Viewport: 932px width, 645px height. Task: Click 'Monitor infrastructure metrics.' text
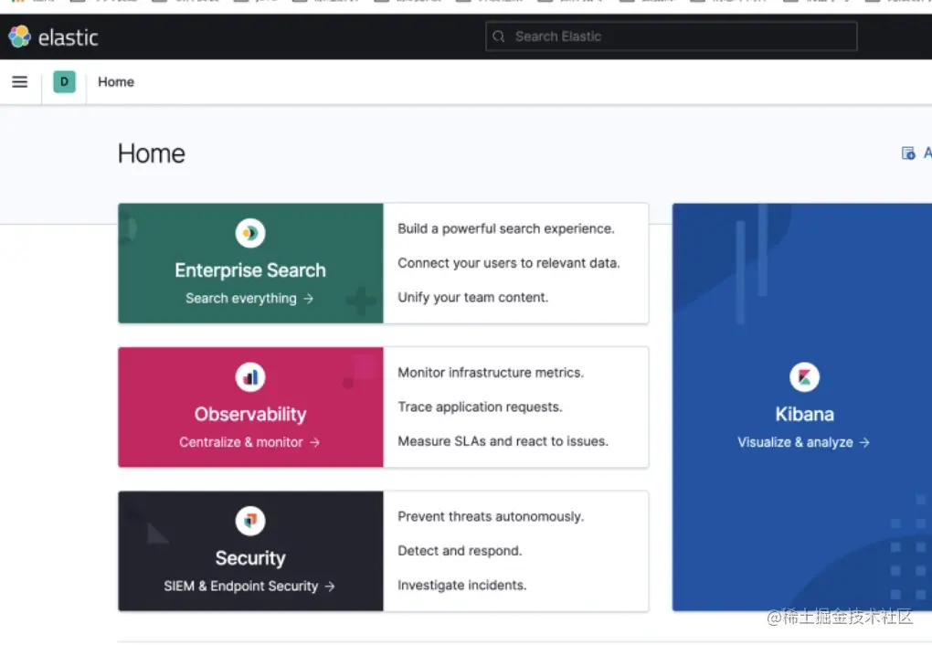[x=491, y=373]
